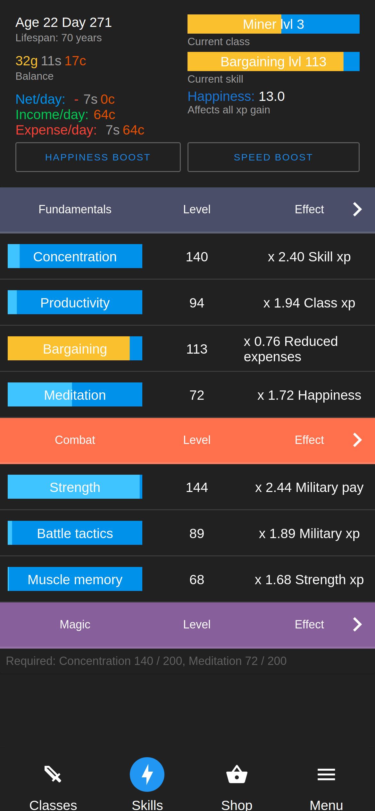This screenshot has height=811, width=375.
Task: Expand the Magic section chevron
Action: (357, 624)
